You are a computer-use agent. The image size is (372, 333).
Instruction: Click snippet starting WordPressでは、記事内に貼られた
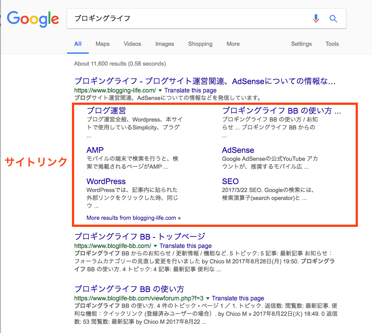coord(132,198)
